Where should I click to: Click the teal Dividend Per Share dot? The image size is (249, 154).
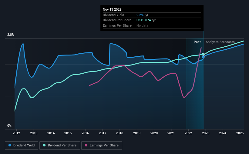click(44, 145)
